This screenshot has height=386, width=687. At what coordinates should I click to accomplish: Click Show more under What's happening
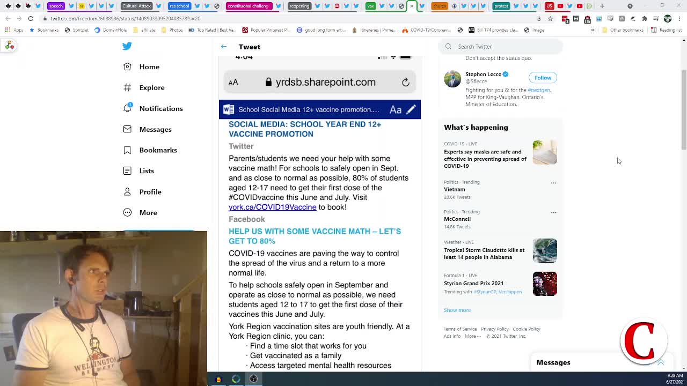[x=457, y=310]
